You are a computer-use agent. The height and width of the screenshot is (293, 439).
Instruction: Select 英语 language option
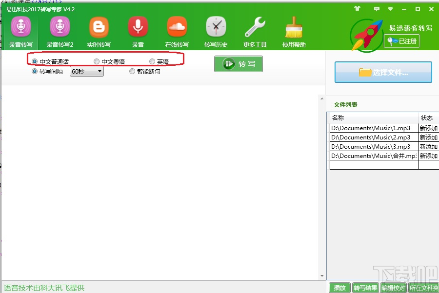(159, 61)
